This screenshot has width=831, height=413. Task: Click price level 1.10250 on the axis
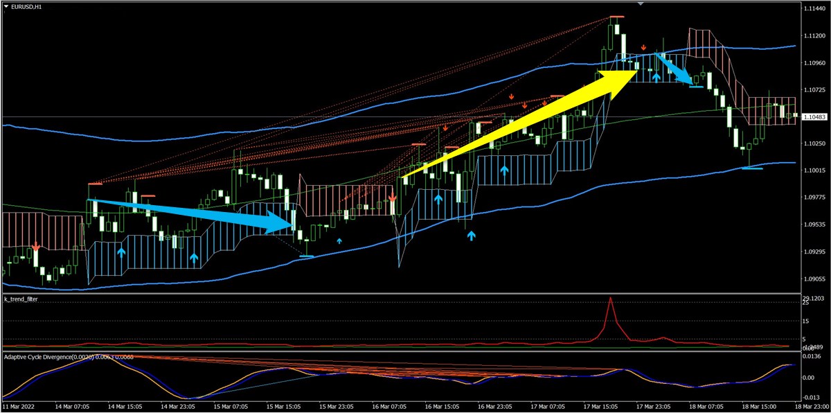click(x=813, y=143)
